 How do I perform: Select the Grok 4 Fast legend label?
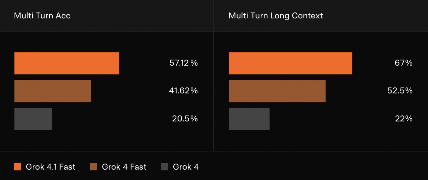pyautogui.click(x=124, y=167)
